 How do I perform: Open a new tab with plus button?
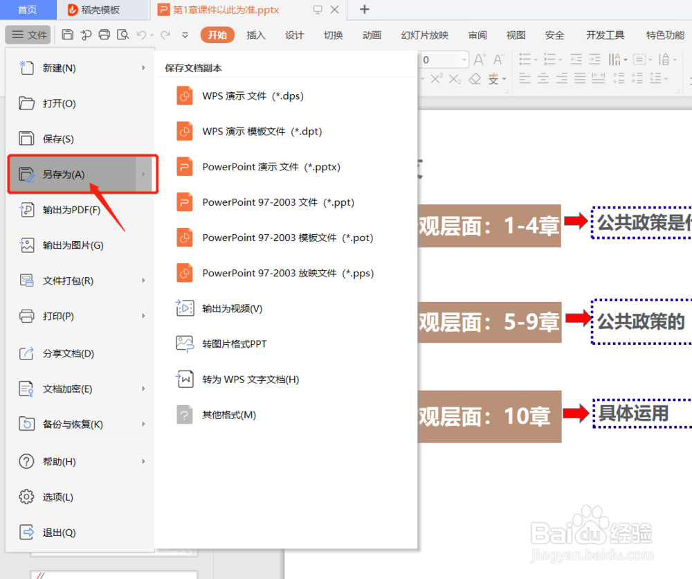coord(364,9)
